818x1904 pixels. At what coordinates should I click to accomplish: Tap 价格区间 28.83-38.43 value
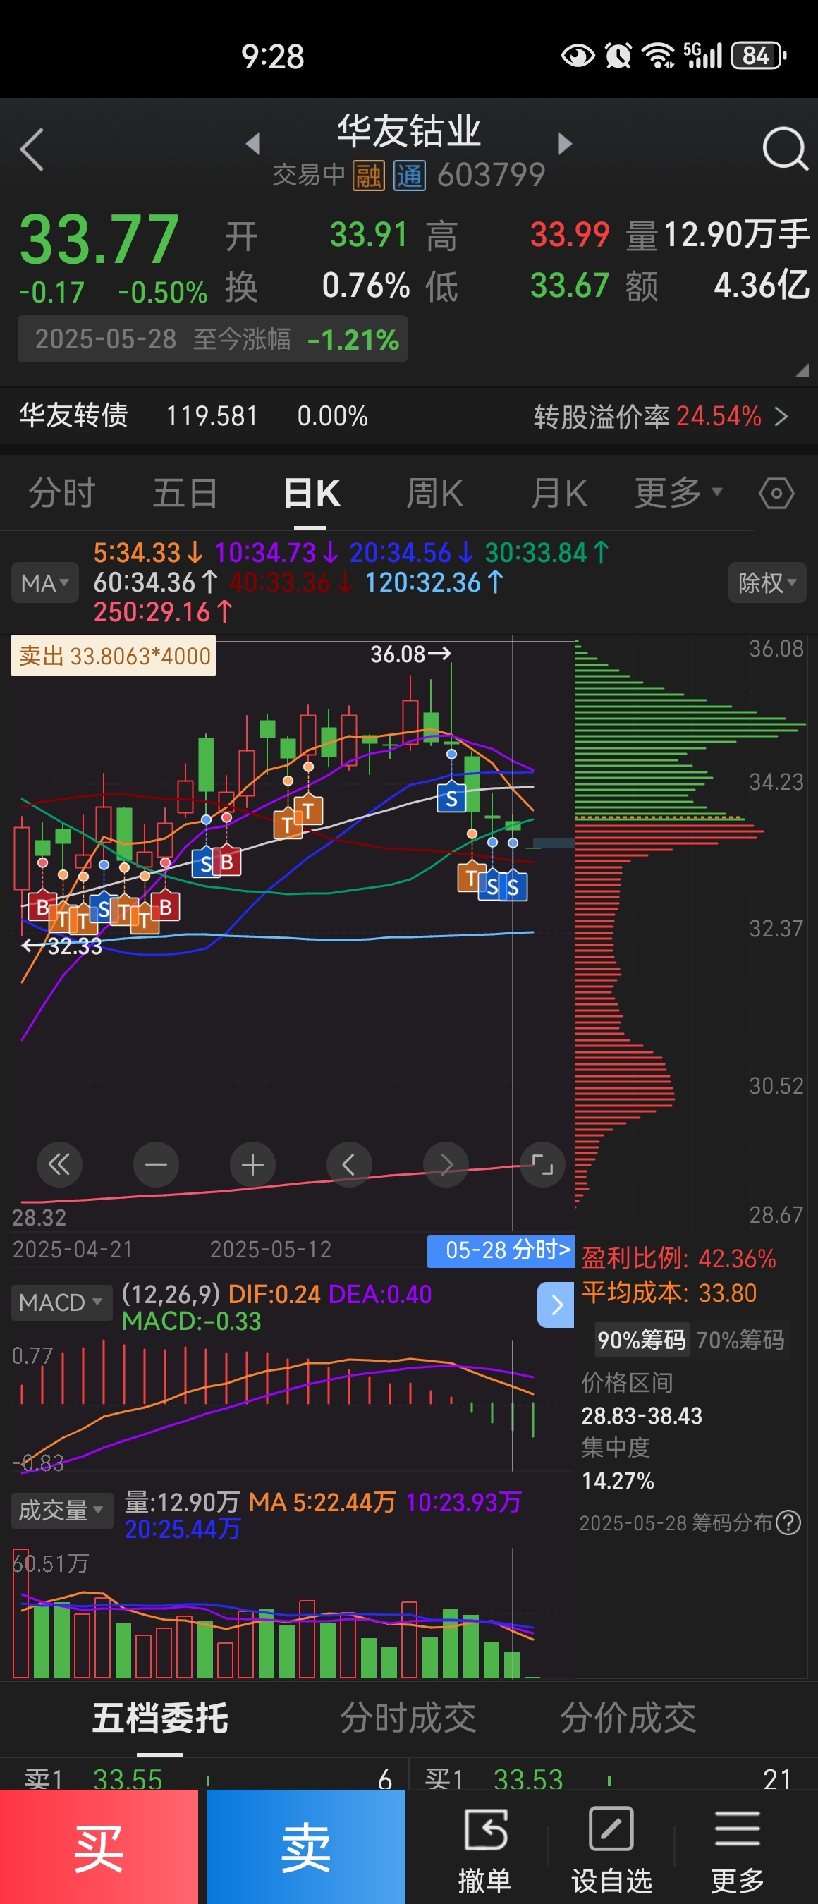(642, 1415)
